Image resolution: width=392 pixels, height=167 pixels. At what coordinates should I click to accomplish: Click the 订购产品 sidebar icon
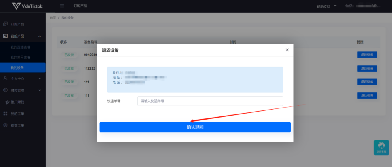coord(5,24)
